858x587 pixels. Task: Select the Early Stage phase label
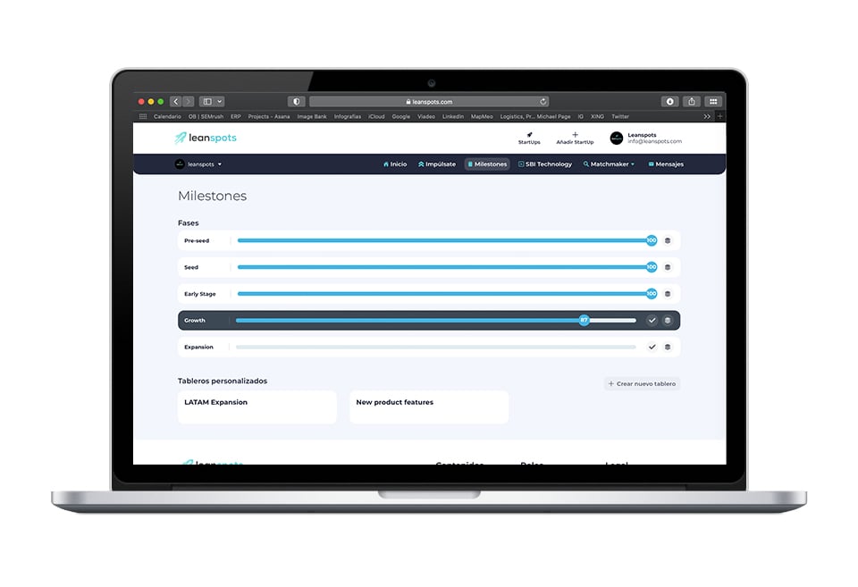pos(199,294)
